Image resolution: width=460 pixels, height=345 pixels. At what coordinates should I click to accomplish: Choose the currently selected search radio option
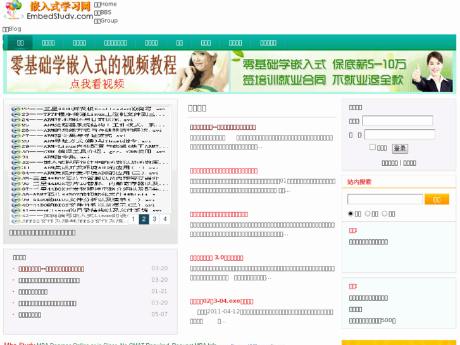pos(351,214)
